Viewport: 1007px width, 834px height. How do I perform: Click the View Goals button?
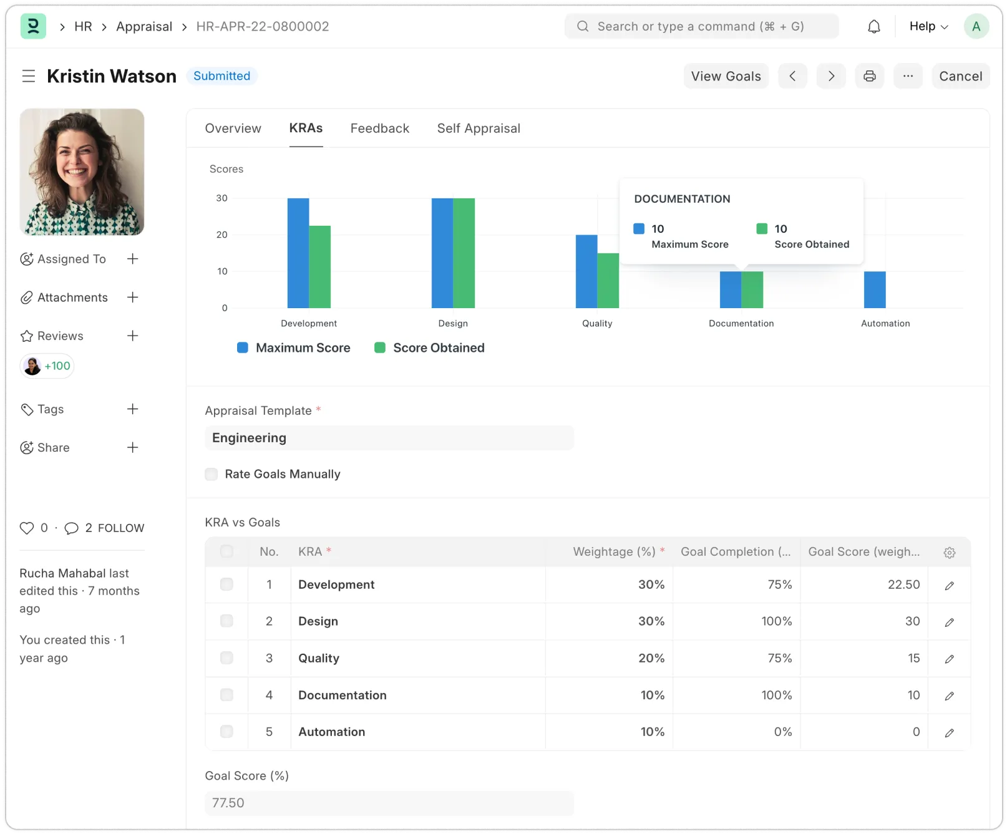(x=726, y=76)
